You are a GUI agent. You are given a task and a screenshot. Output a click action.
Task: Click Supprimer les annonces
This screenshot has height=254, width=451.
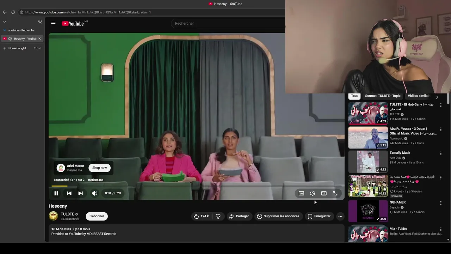pyautogui.click(x=278, y=216)
